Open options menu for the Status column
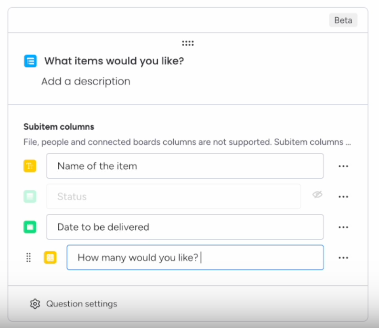Viewport: 379px width, 328px height. (x=343, y=196)
